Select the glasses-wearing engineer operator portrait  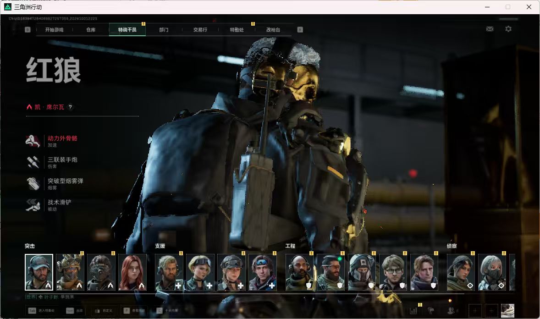393,273
